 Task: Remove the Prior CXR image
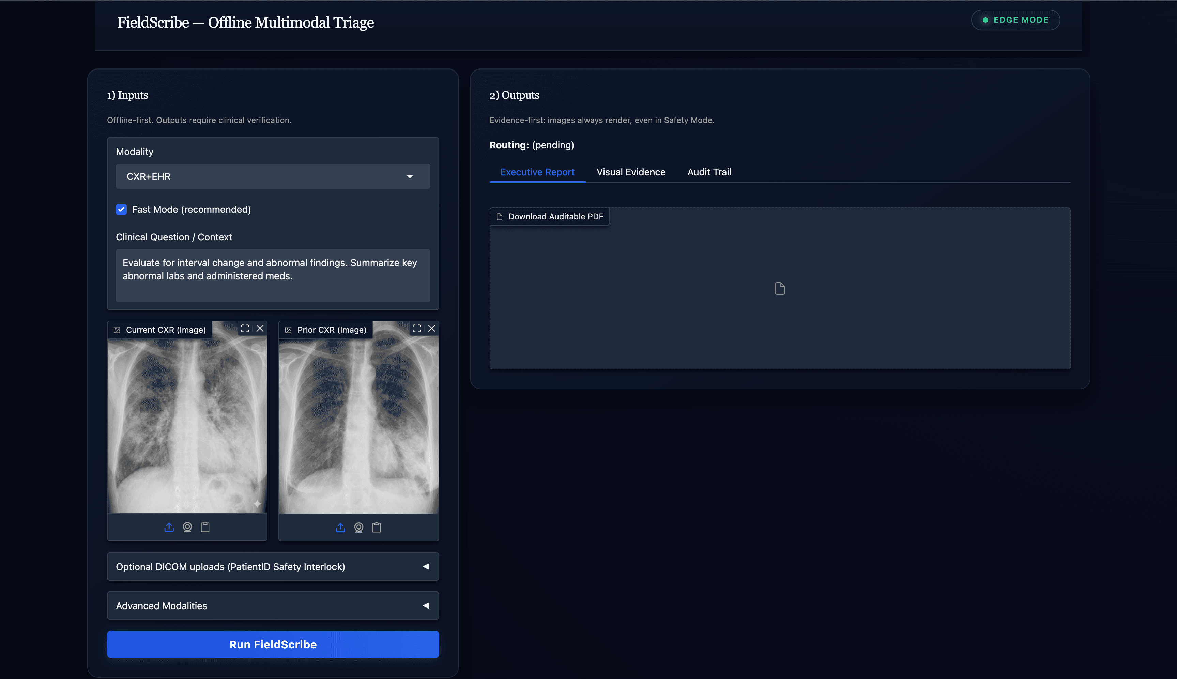coord(432,328)
